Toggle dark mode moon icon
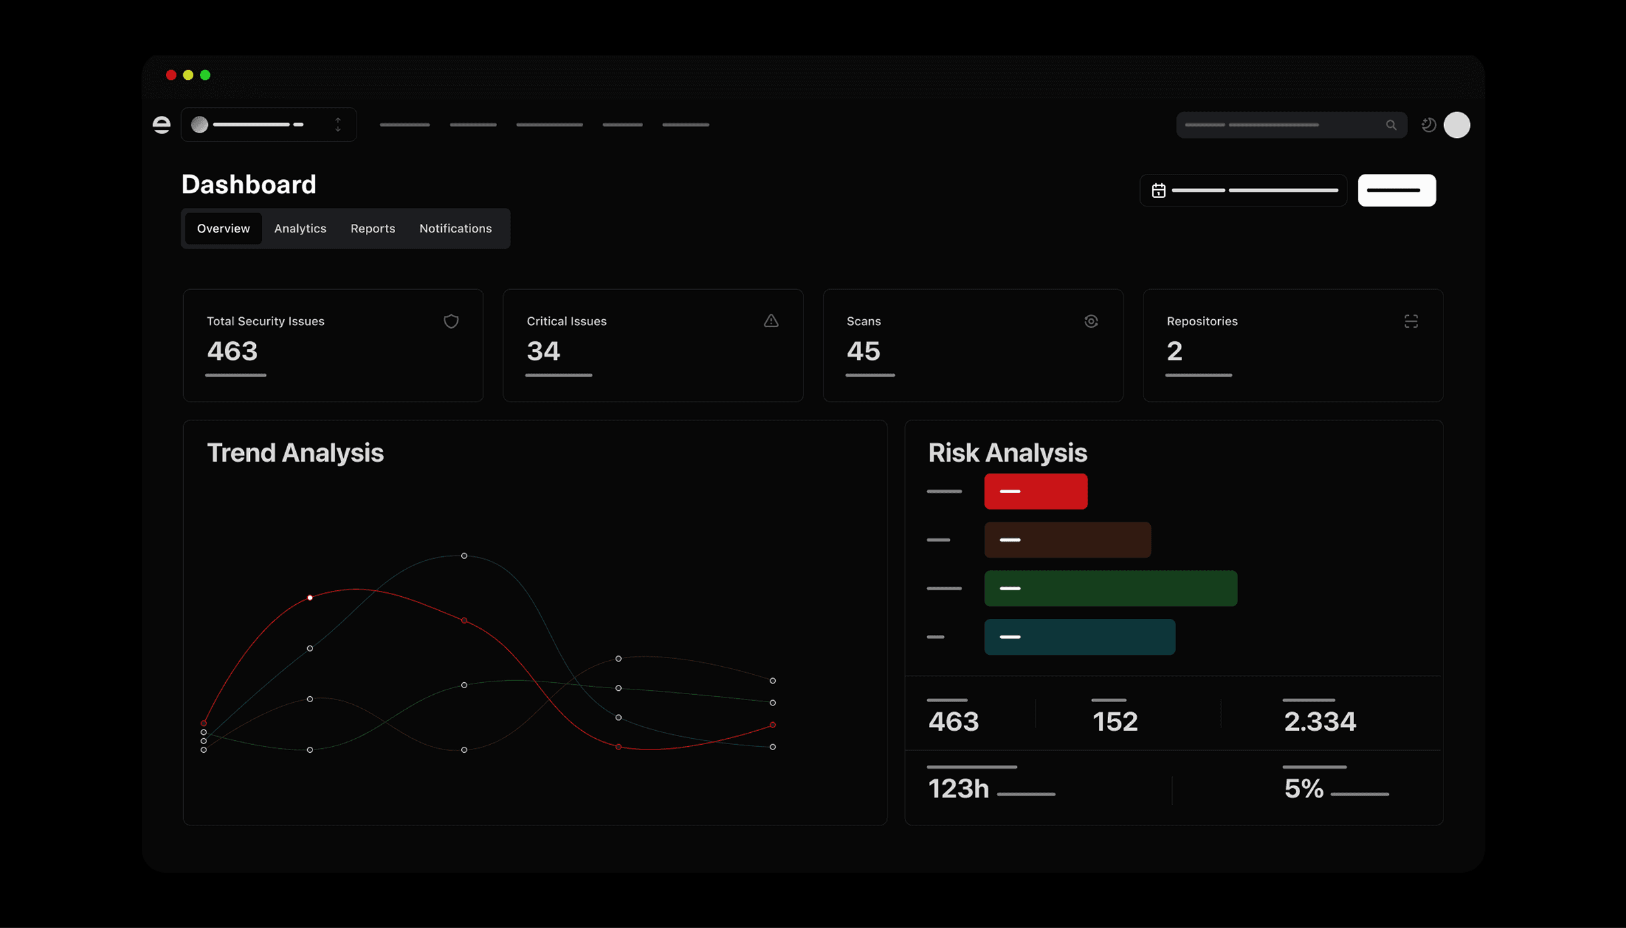The width and height of the screenshot is (1626, 928). pos(1428,125)
